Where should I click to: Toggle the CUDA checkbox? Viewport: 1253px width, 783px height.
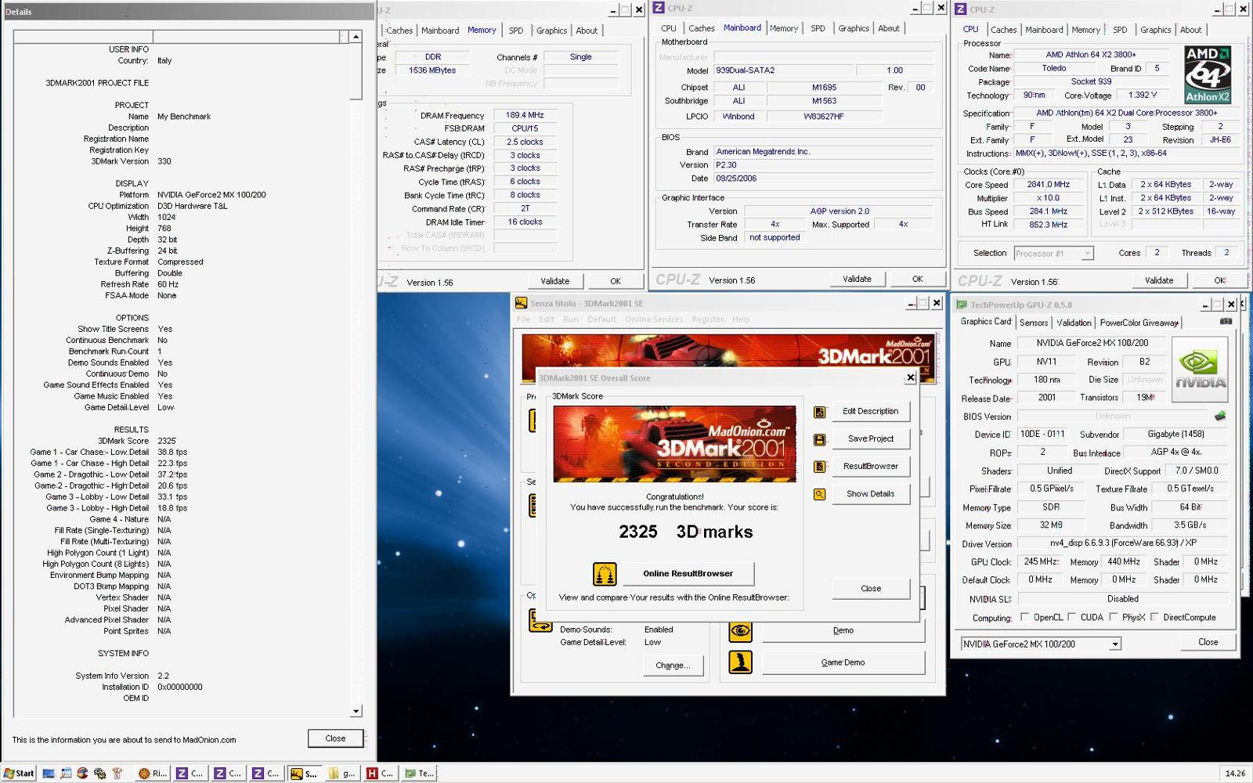coord(1071,617)
